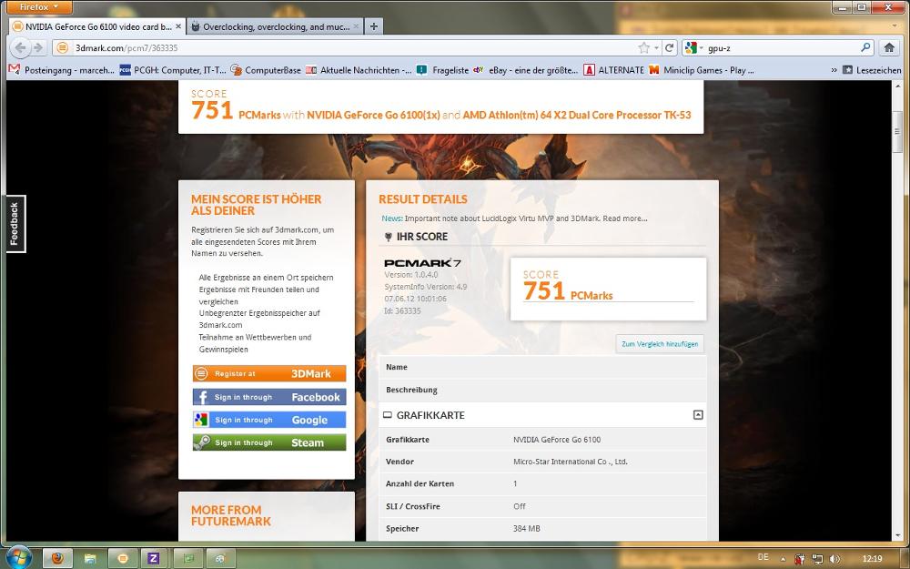Open the Firefox home page icon
The width and height of the screenshot is (910, 569).
(888, 47)
